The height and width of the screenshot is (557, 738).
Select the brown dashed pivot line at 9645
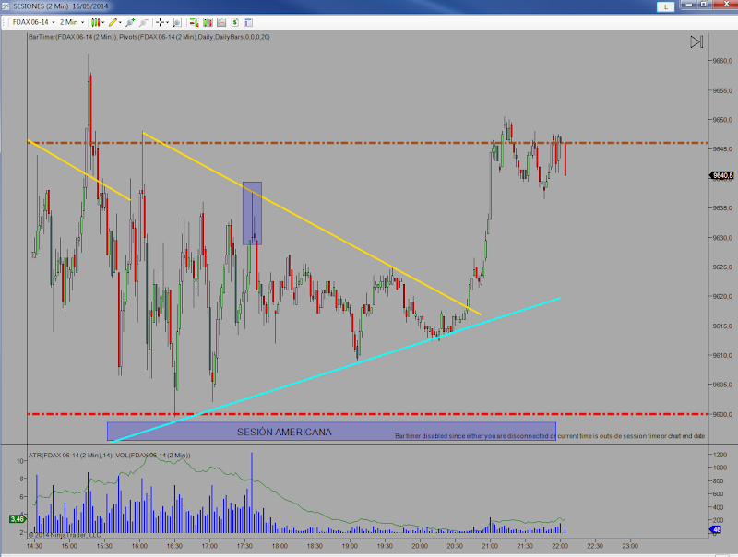[x=367, y=143]
